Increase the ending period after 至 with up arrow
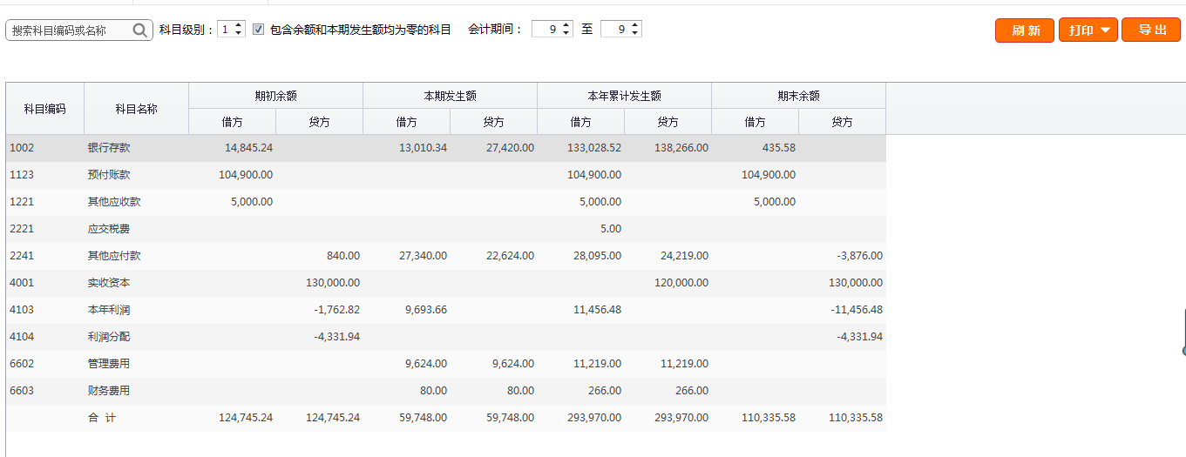Screen dimensions: 1186x457 pyautogui.click(x=635, y=25)
